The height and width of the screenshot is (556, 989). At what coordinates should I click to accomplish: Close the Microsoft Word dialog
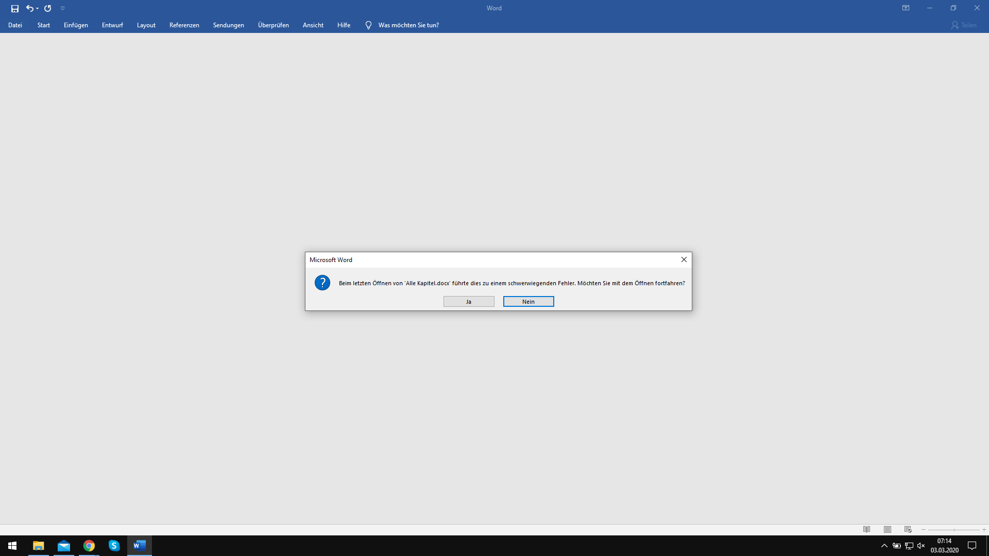[684, 259]
